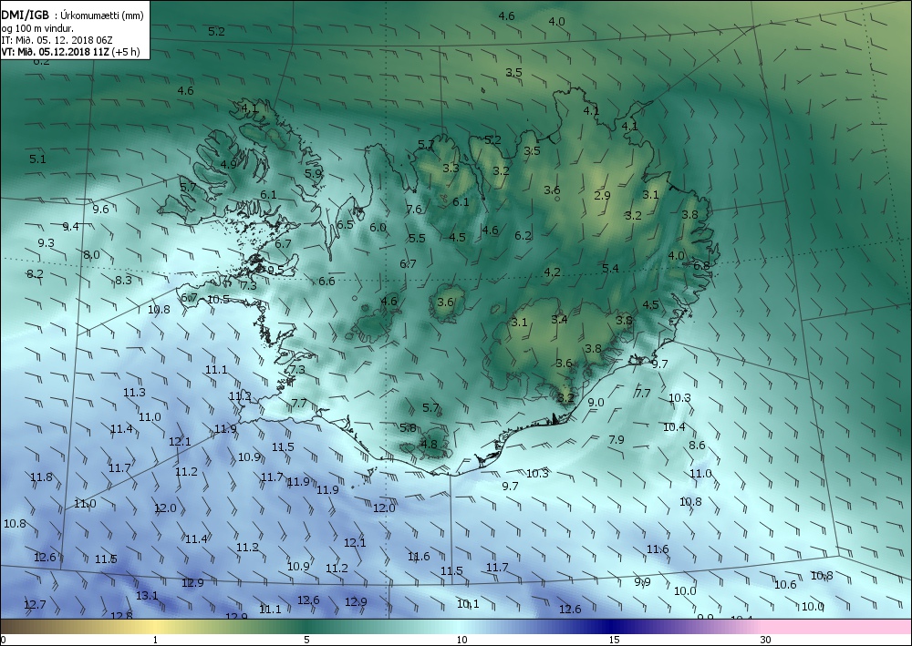The image size is (912, 646).
Task: Click the 'Úrkomumætti (mm)' legend label
Action: point(102,15)
